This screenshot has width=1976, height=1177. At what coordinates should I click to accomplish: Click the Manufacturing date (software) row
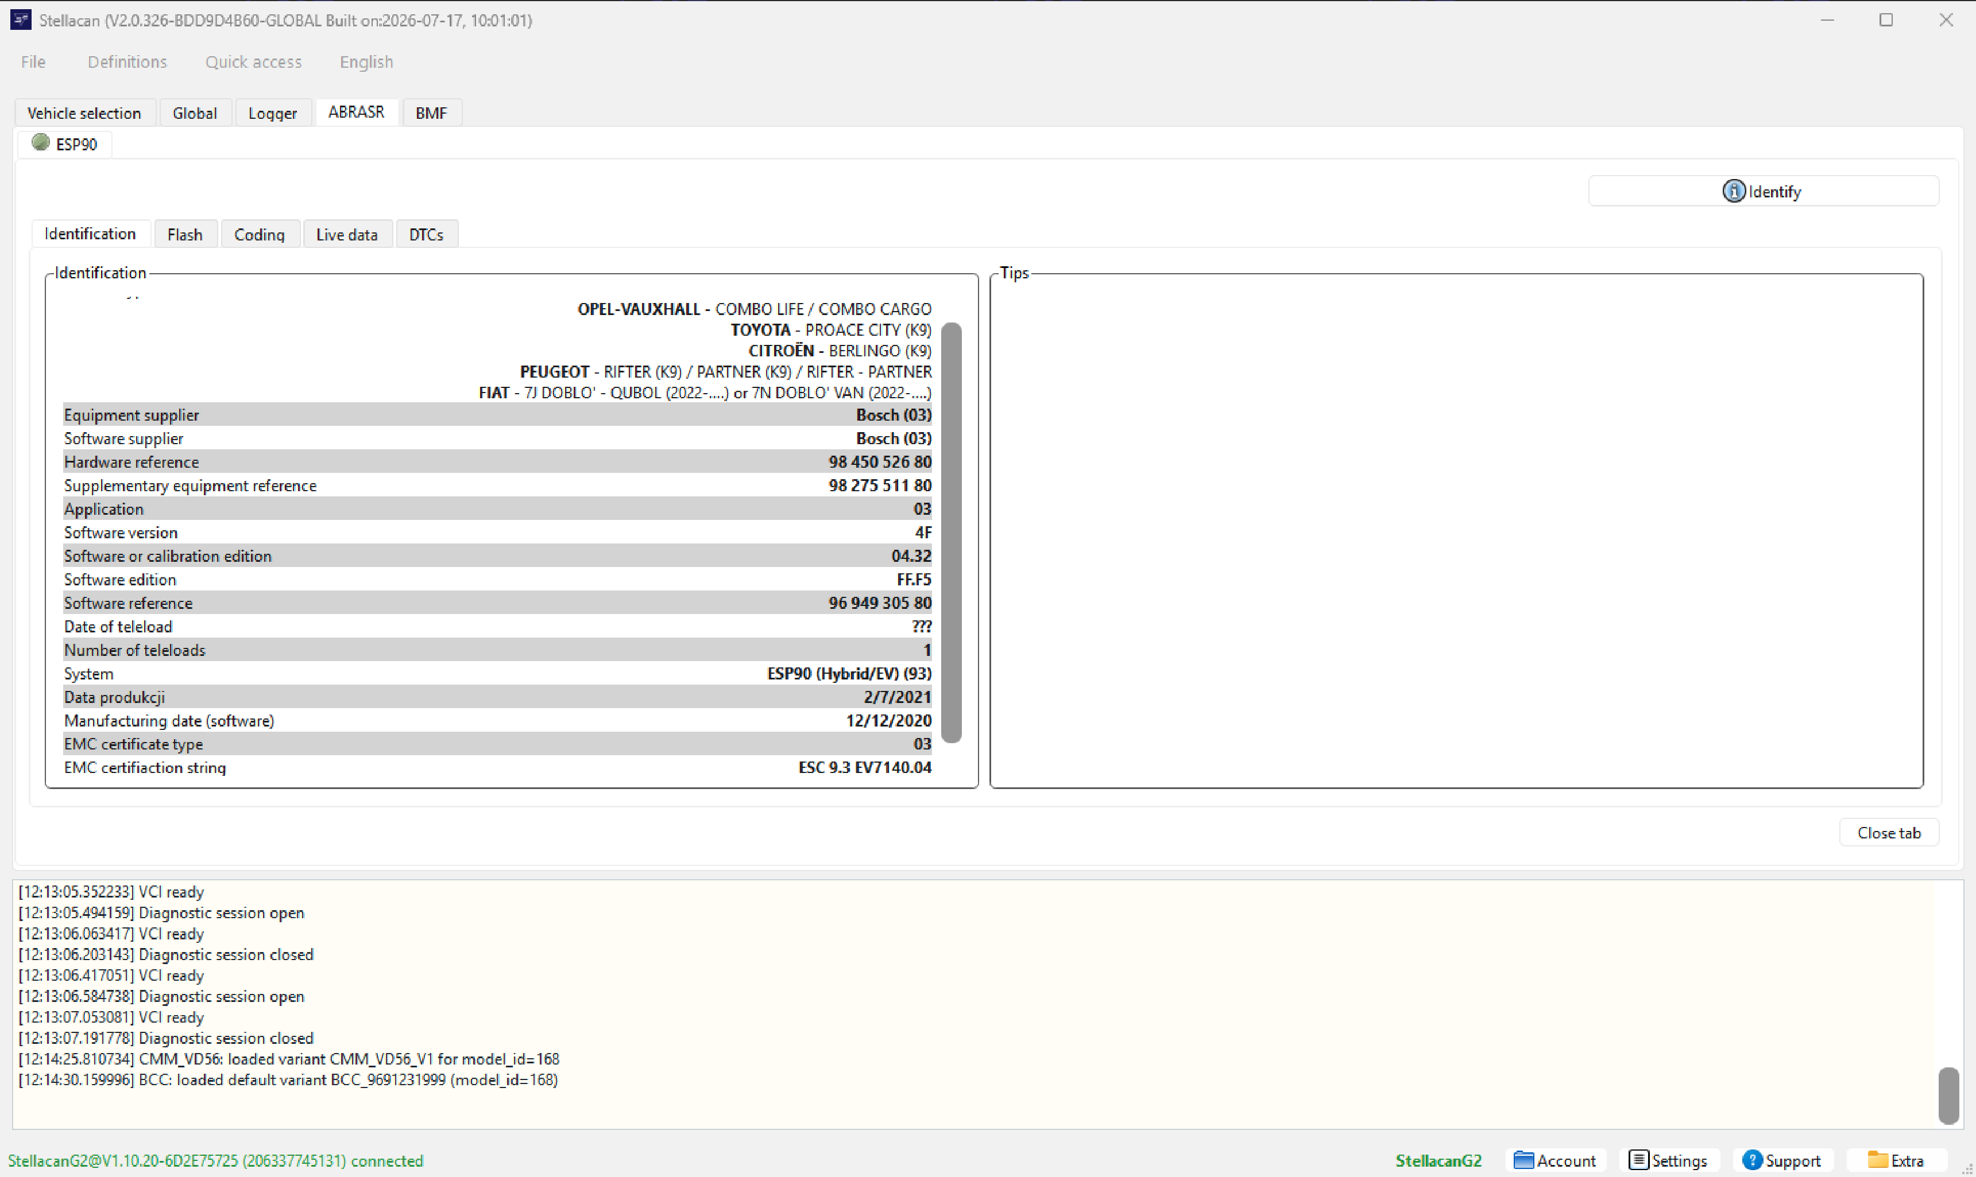(497, 720)
